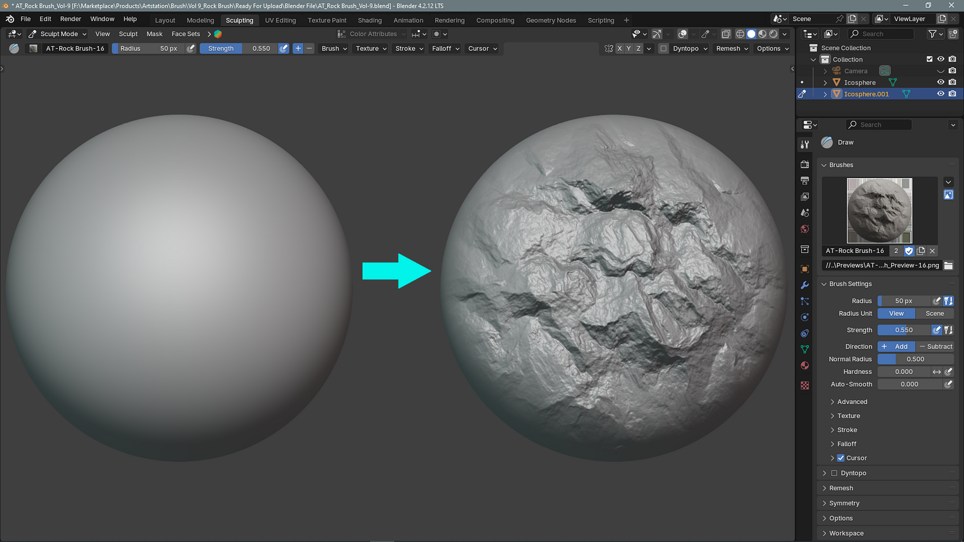
Task: Select solid viewport shading mode
Action: pos(751,34)
